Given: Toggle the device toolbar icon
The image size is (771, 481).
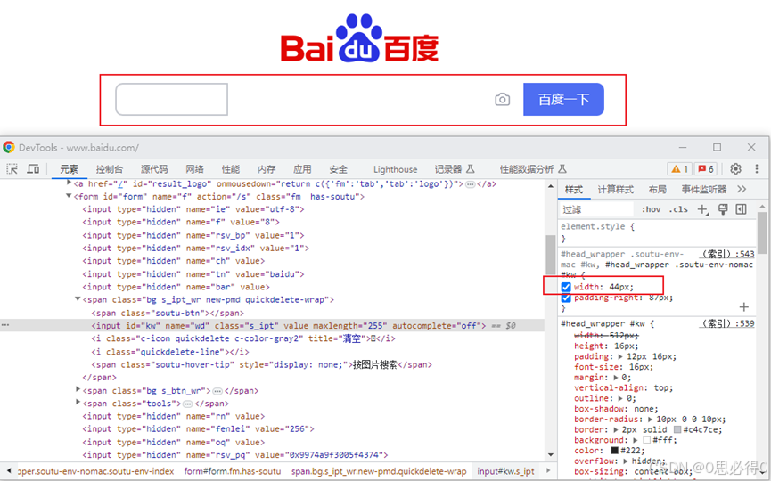Looking at the screenshot, I should coord(33,169).
